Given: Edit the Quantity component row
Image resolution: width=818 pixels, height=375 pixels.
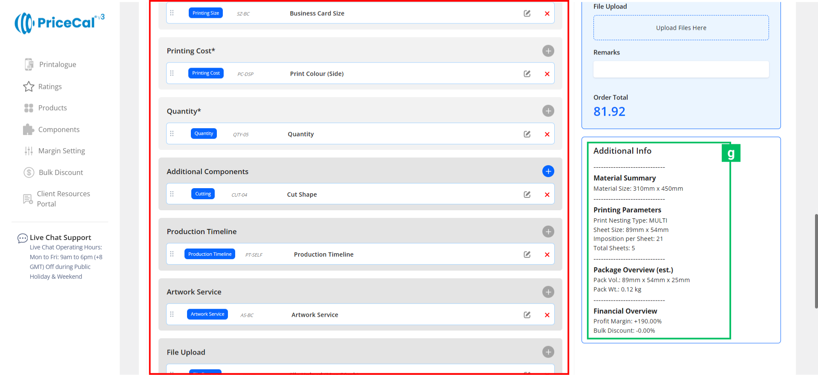Looking at the screenshot, I should (x=527, y=135).
